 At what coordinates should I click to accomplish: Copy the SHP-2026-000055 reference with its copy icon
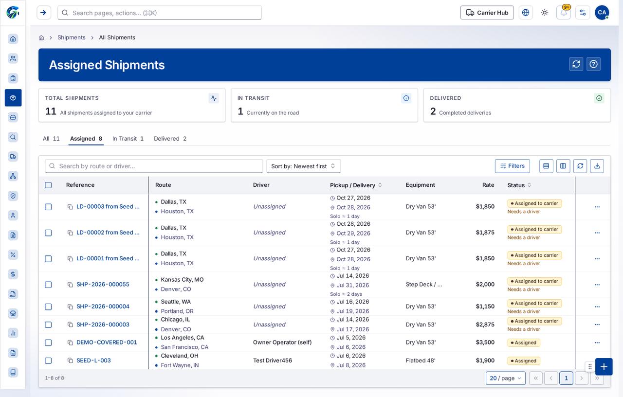pos(70,285)
